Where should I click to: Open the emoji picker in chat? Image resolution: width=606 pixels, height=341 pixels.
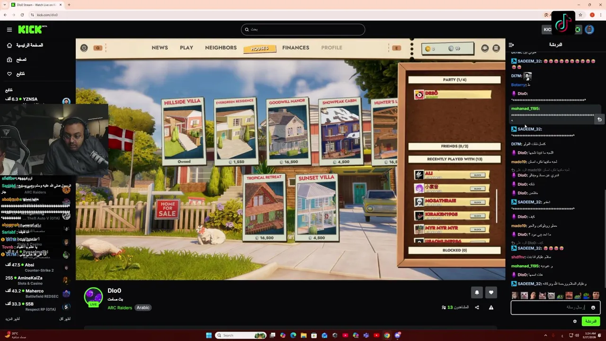[593, 307]
